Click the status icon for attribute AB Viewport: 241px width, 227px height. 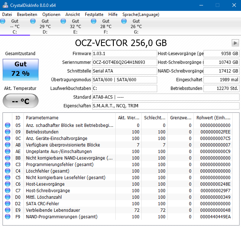pyautogui.click(x=8, y=145)
